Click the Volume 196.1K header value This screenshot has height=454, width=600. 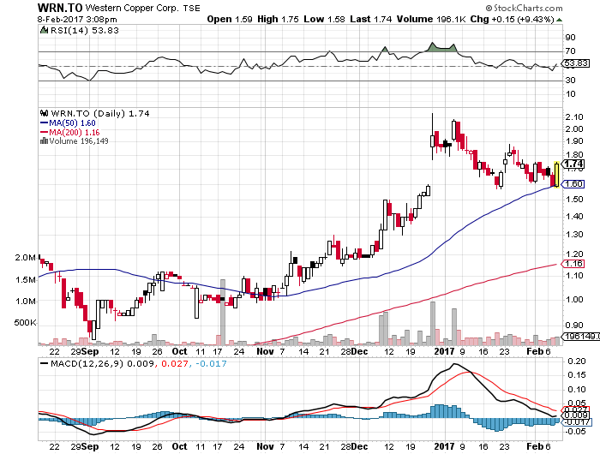tap(431, 19)
